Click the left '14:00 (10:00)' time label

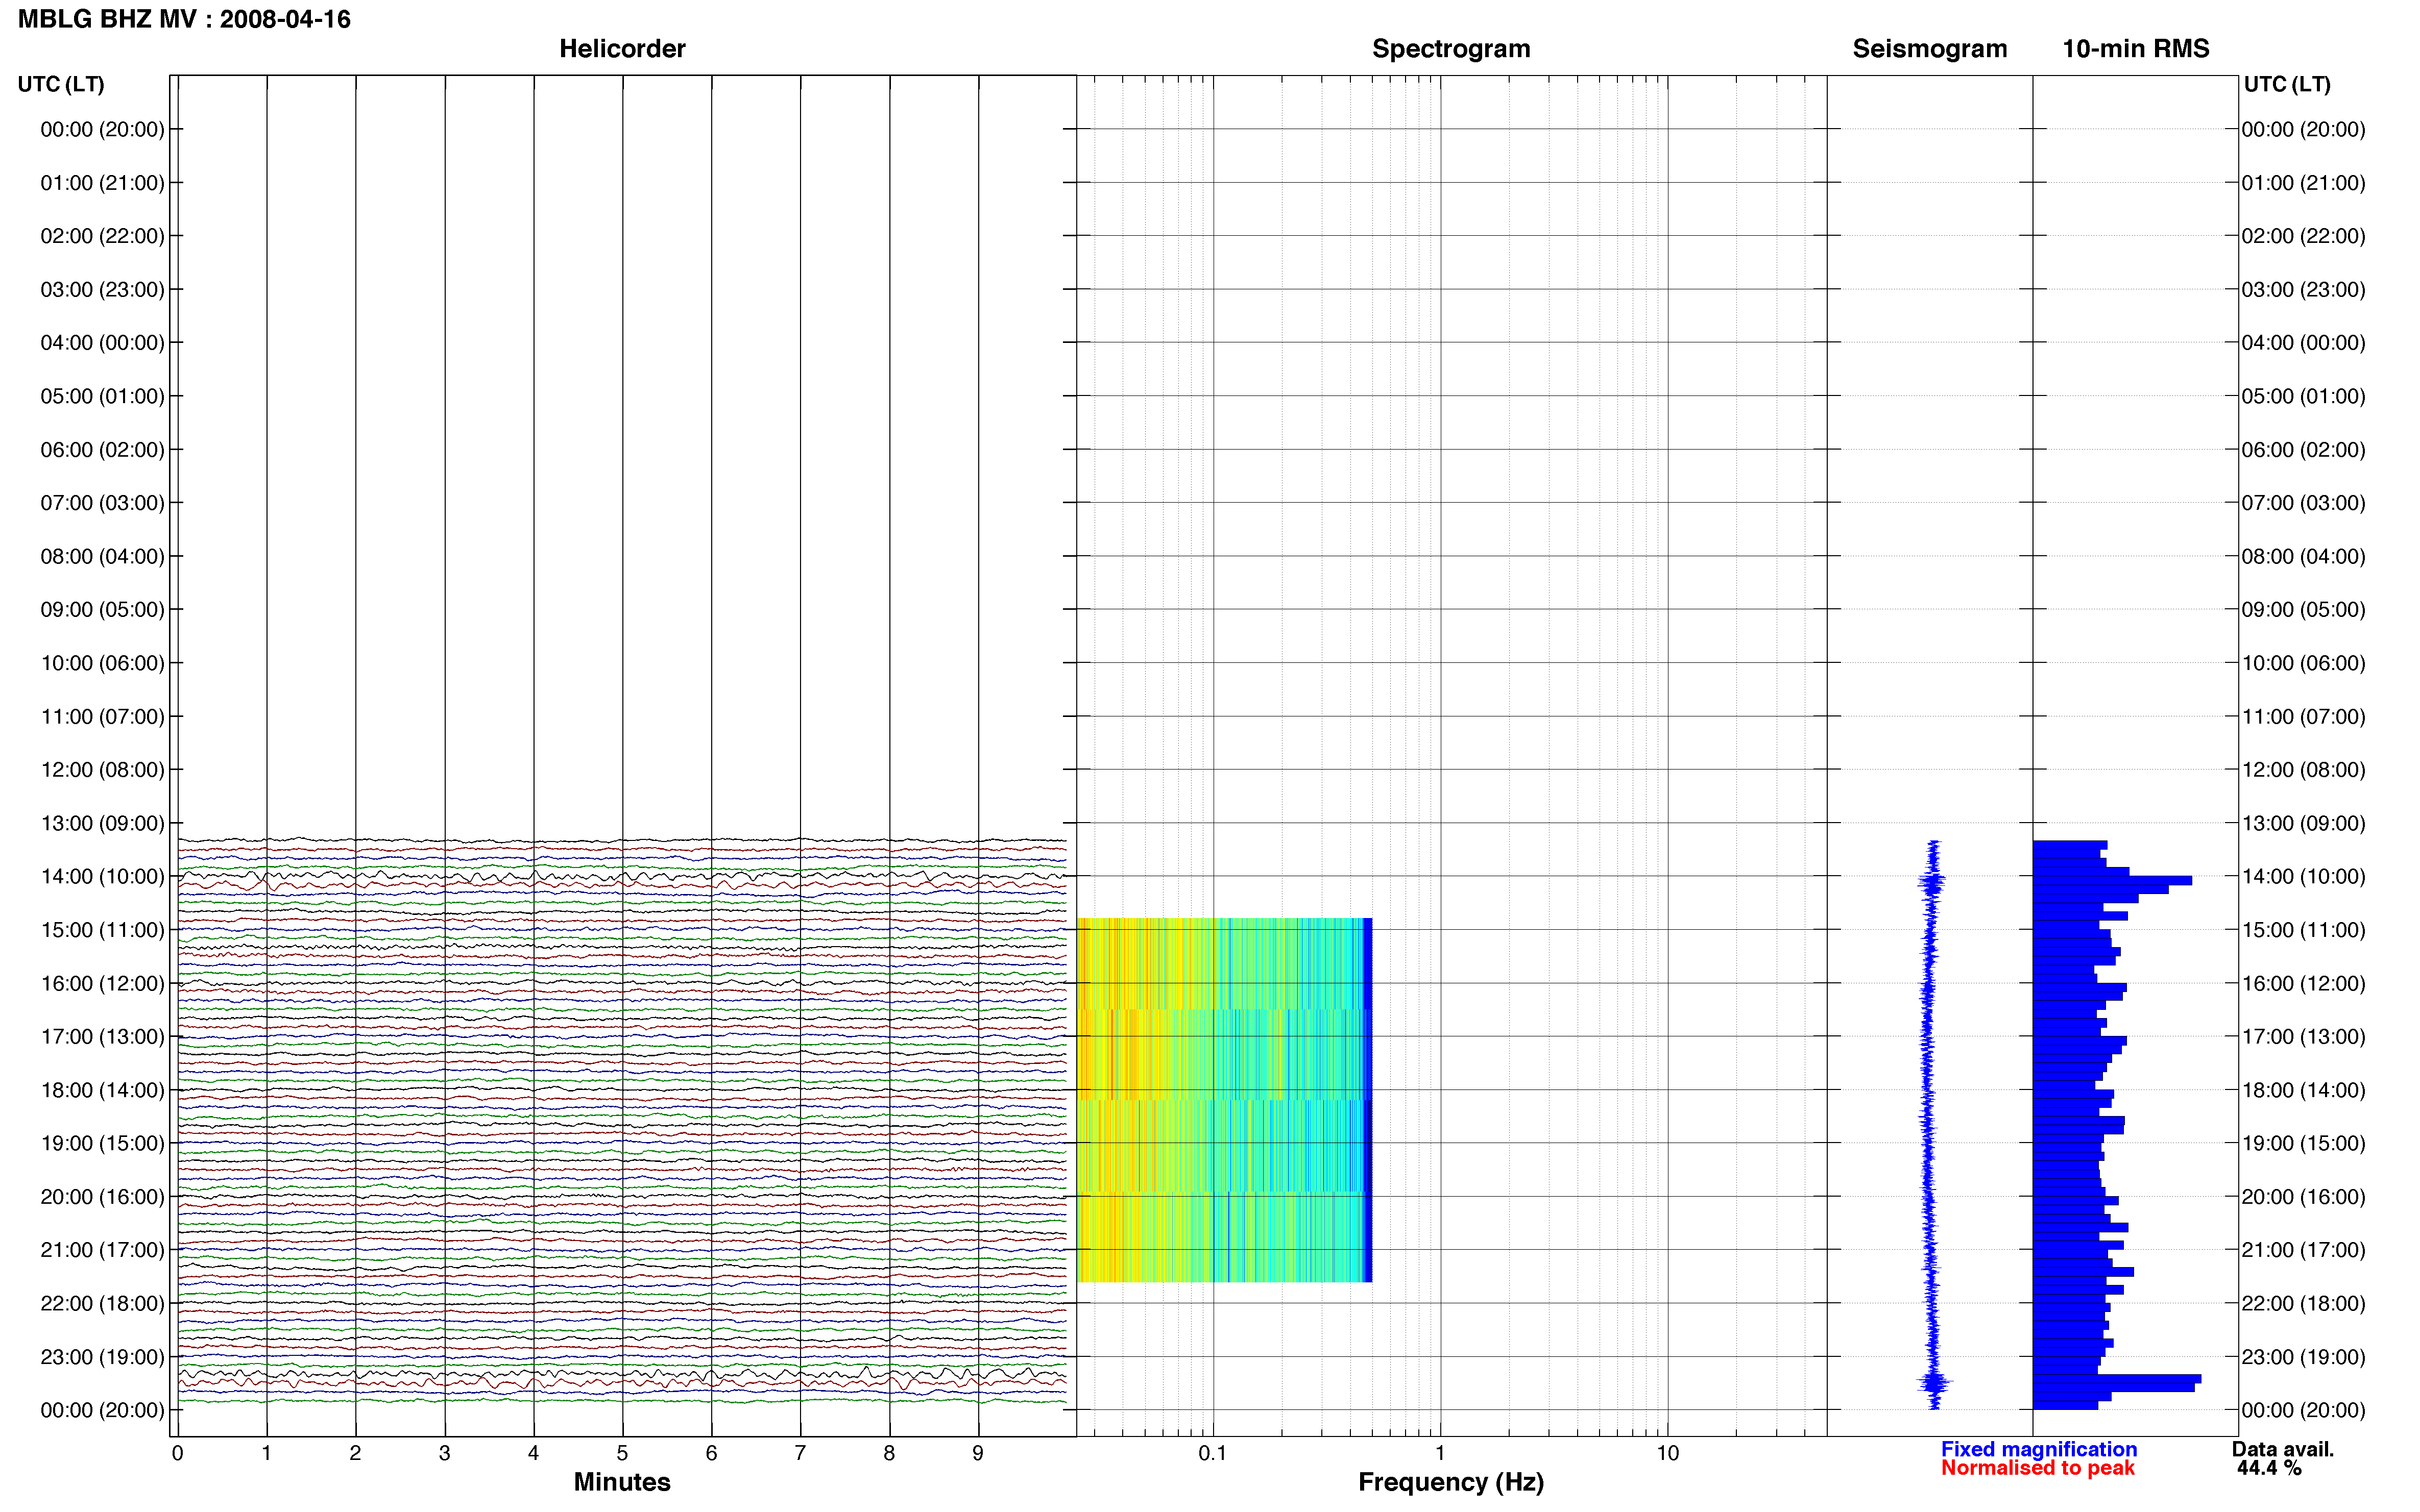[x=102, y=876]
